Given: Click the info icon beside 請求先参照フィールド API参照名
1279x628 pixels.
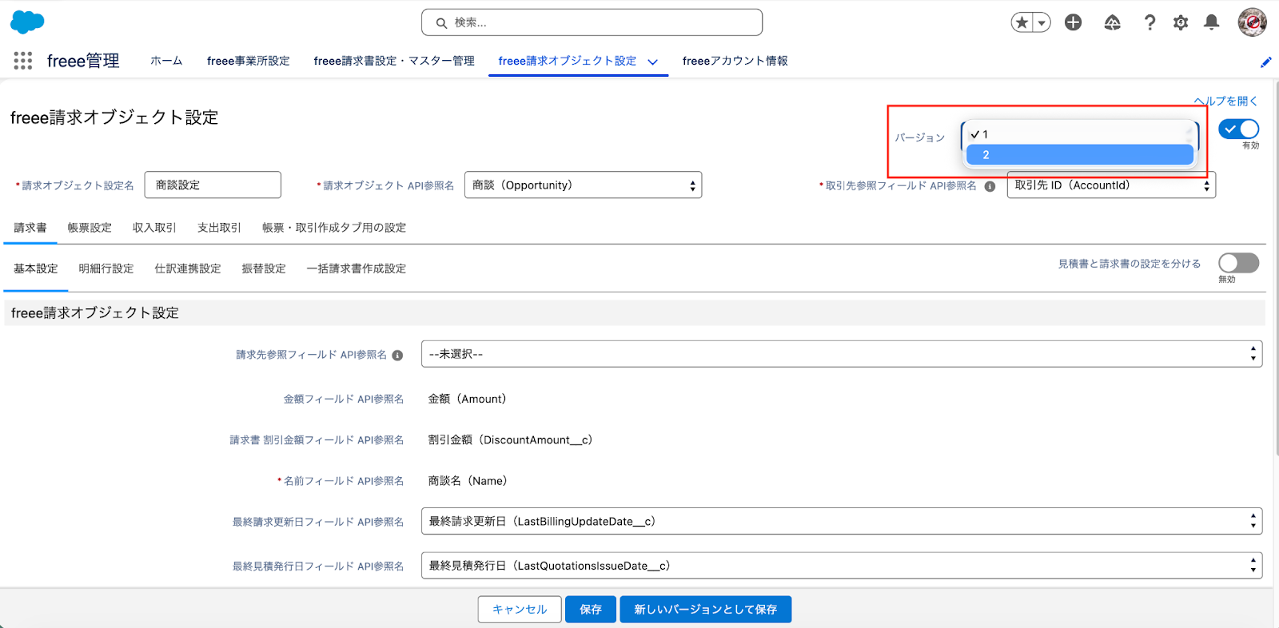Looking at the screenshot, I should [x=397, y=355].
